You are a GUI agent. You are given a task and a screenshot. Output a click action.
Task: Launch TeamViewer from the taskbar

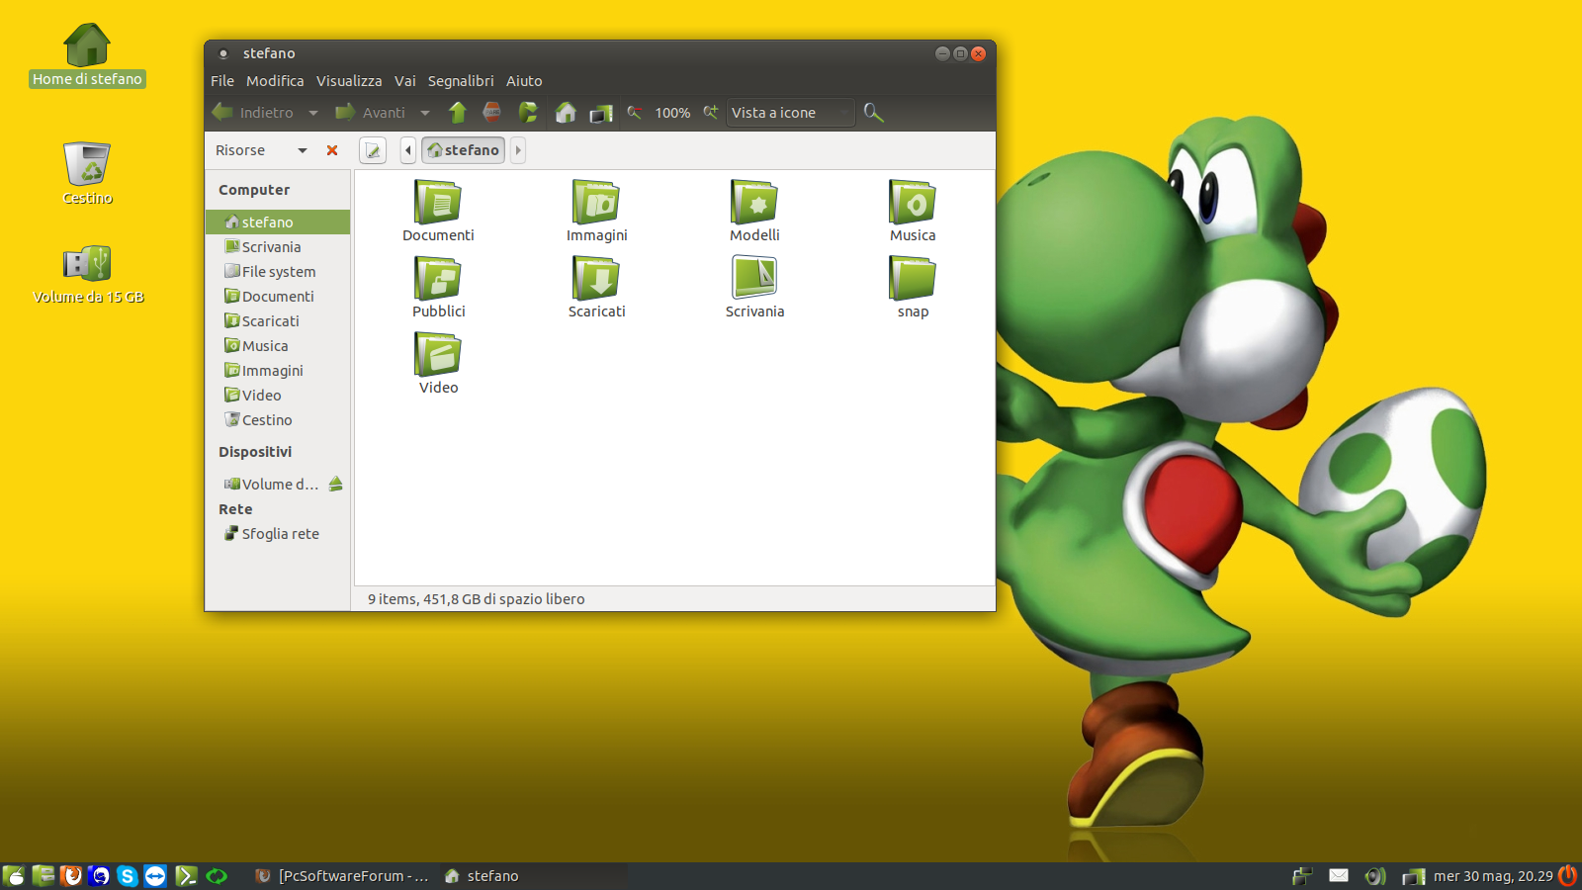[x=155, y=876]
